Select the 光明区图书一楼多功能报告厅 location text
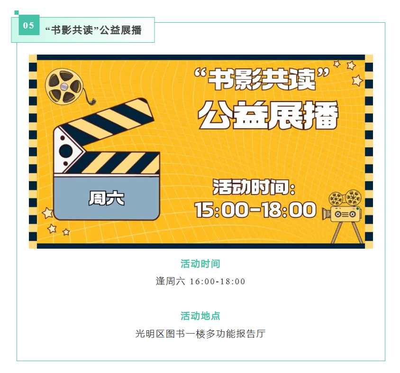This screenshot has width=400, height=373. point(200,334)
